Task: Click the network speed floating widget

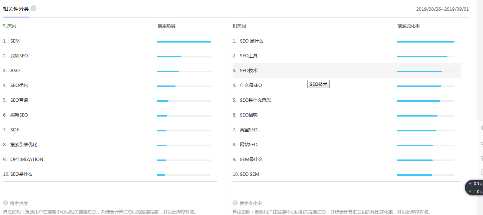Action: pos(475,188)
